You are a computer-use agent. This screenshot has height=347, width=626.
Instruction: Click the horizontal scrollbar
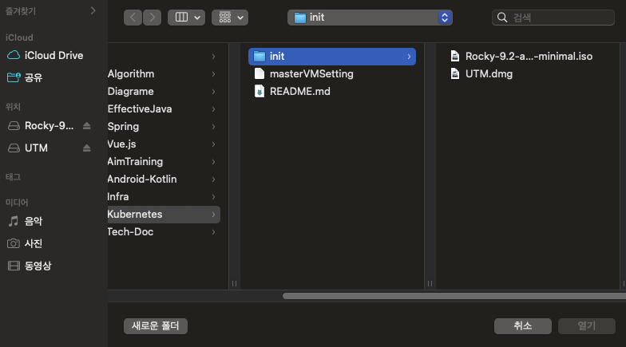[x=454, y=296]
